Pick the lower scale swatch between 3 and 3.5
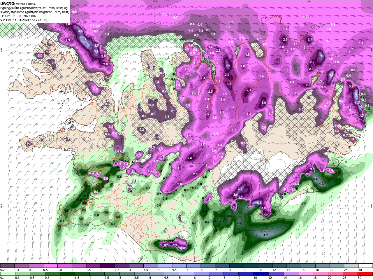The width and height of the screenshot is (373, 280). [x=127, y=274]
